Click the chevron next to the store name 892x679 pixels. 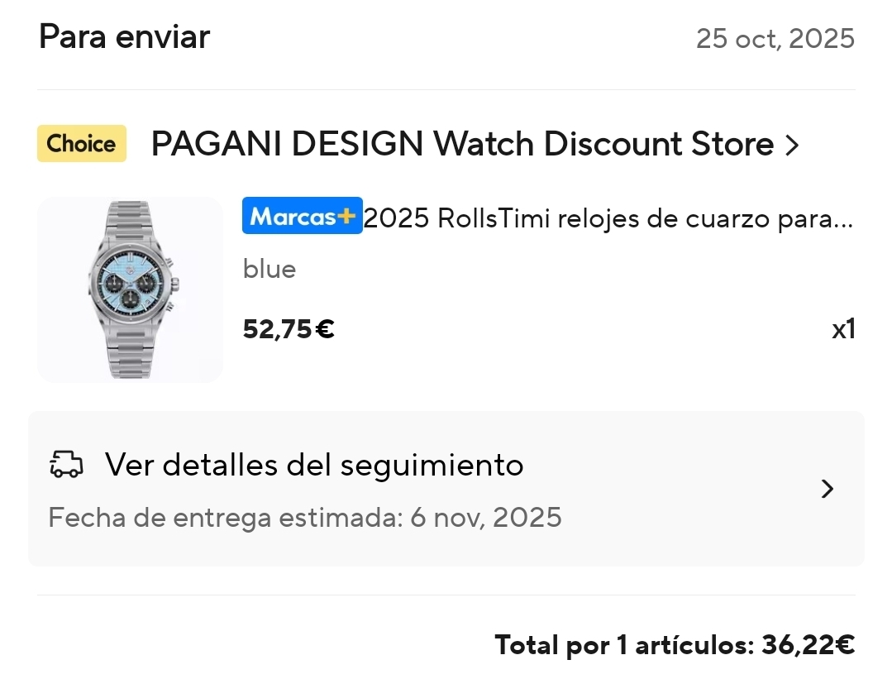click(x=792, y=145)
